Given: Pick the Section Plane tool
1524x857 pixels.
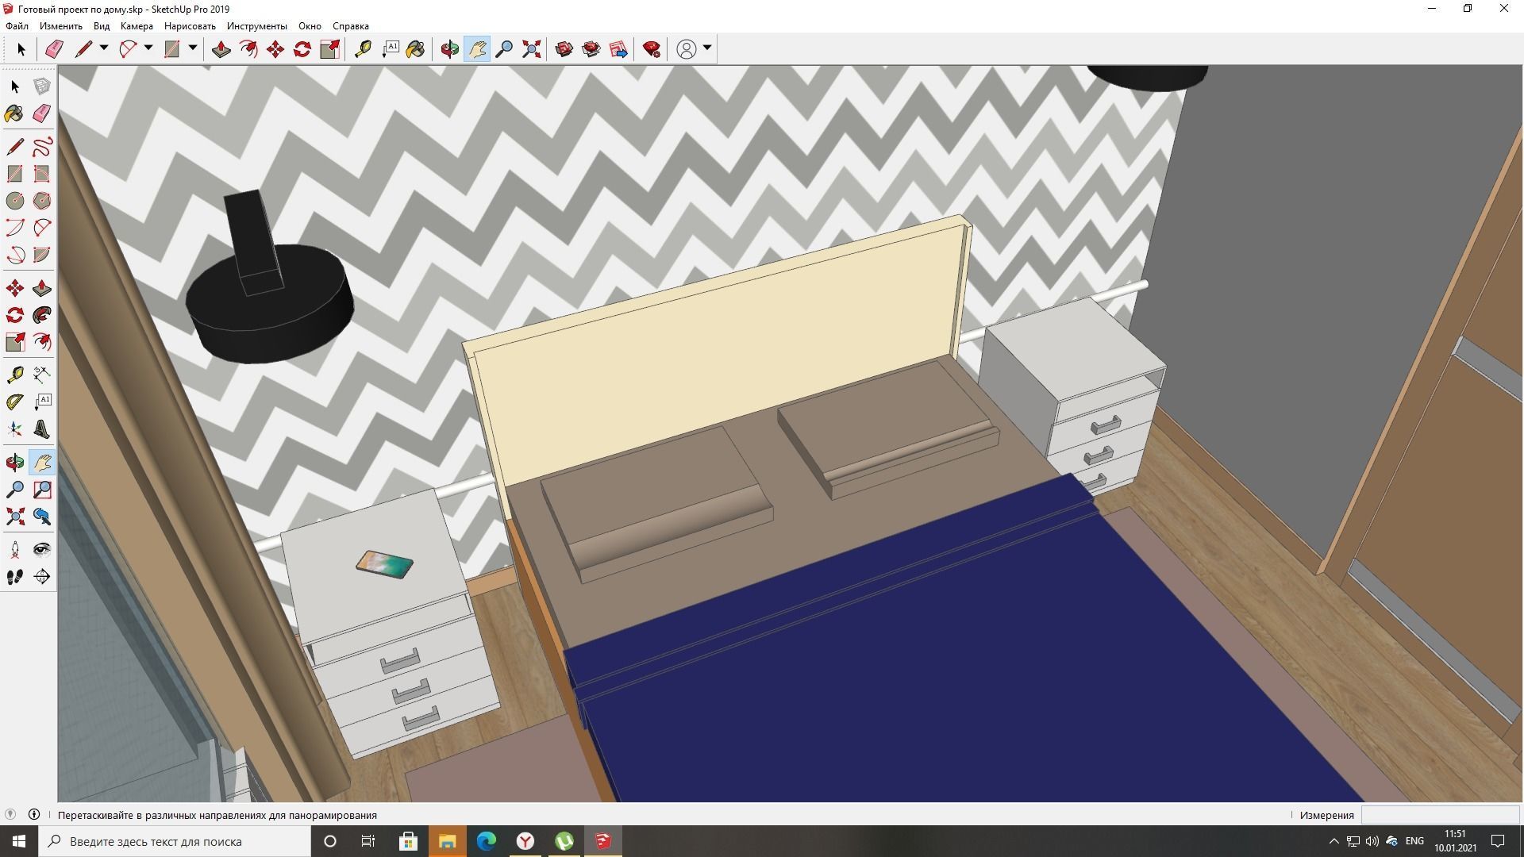Looking at the screenshot, I should click(42, 577).
